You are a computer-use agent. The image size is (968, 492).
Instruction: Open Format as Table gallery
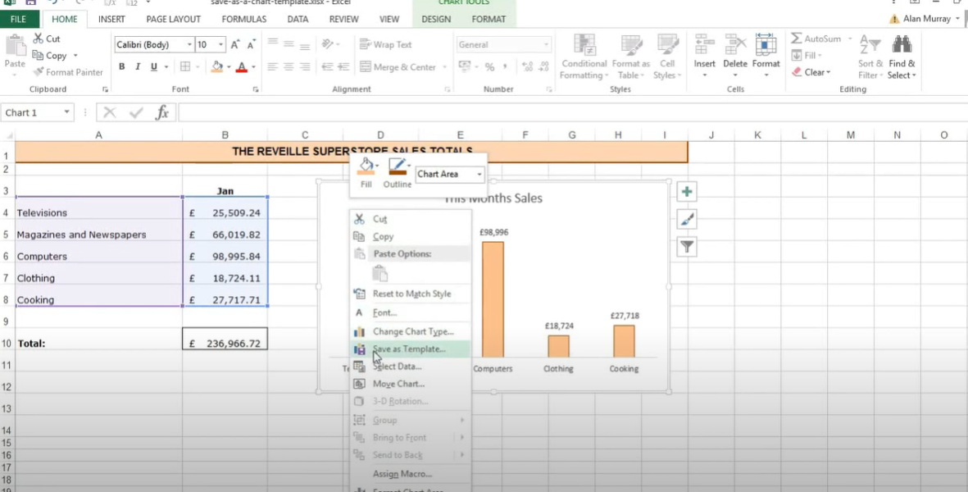[x=631, y=57]
